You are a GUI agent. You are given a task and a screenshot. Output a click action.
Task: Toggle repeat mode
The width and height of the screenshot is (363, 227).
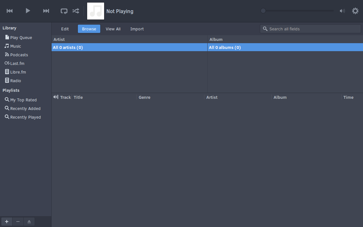pyautogui.click(x=64, y=11)
